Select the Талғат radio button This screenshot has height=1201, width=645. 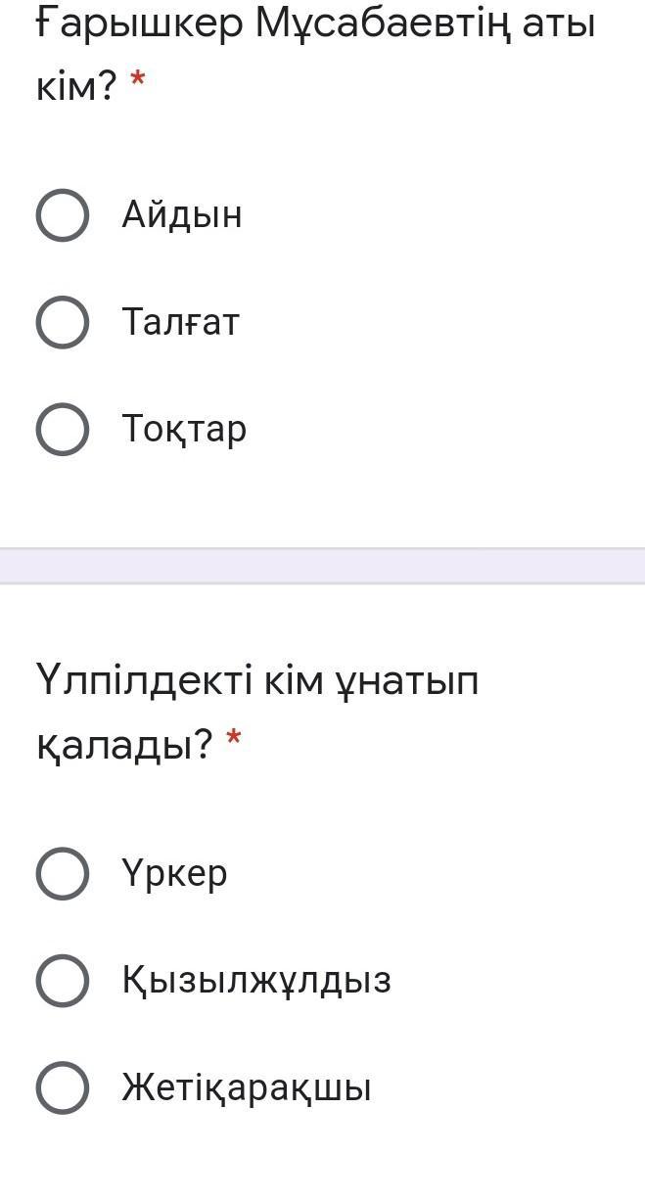click(63, 322)
